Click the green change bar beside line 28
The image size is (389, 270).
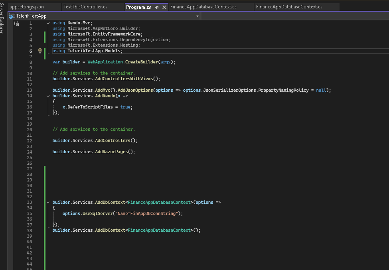(45, 174)
